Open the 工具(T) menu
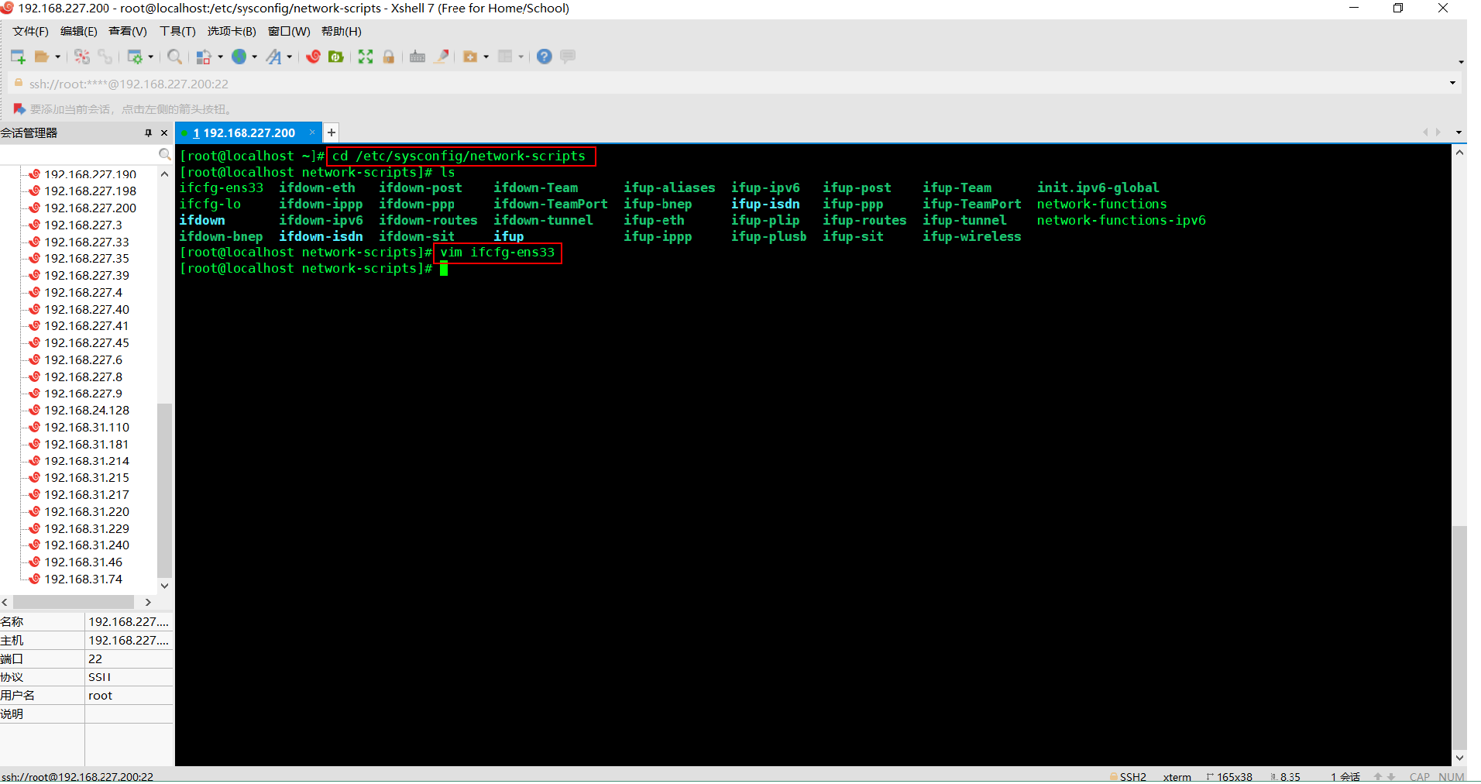Screen dimensions: 1481x784 177,31
